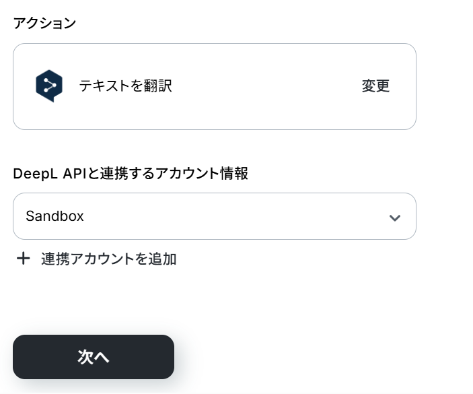Click the plus icon beside 連携アカウントを追加
Viewport: 473px width, 394px height.
(x=24, y=259)
